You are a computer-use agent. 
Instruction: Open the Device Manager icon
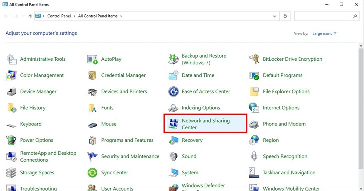tap(11, 92)
